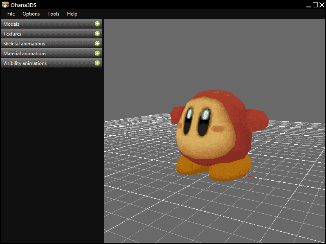Close the Ohana3DS window
The image size is (326, 244).
coord(322,5)
